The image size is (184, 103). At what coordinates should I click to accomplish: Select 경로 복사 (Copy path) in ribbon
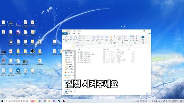[82, 38]
